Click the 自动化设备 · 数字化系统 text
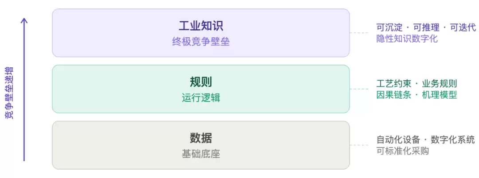 tap(425, 140)
